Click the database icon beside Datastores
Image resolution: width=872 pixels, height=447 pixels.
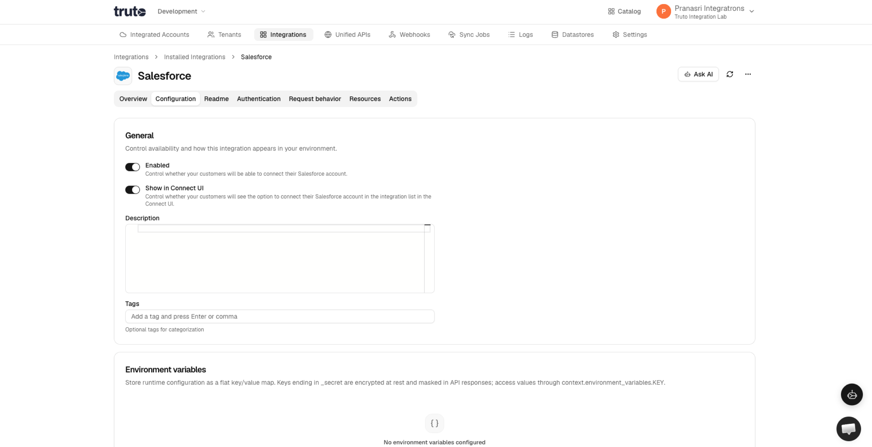point(555,34)
